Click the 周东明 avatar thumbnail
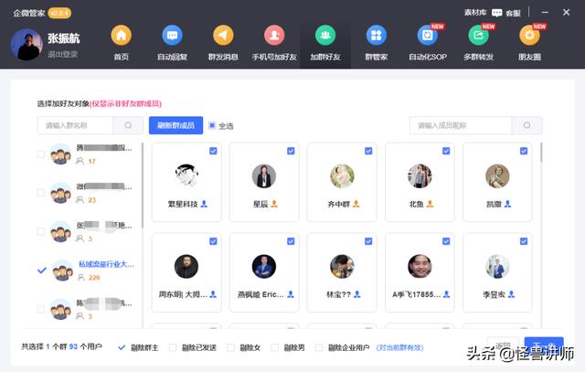The width and height of the screenshot is (585, 372). coord(186,267)
